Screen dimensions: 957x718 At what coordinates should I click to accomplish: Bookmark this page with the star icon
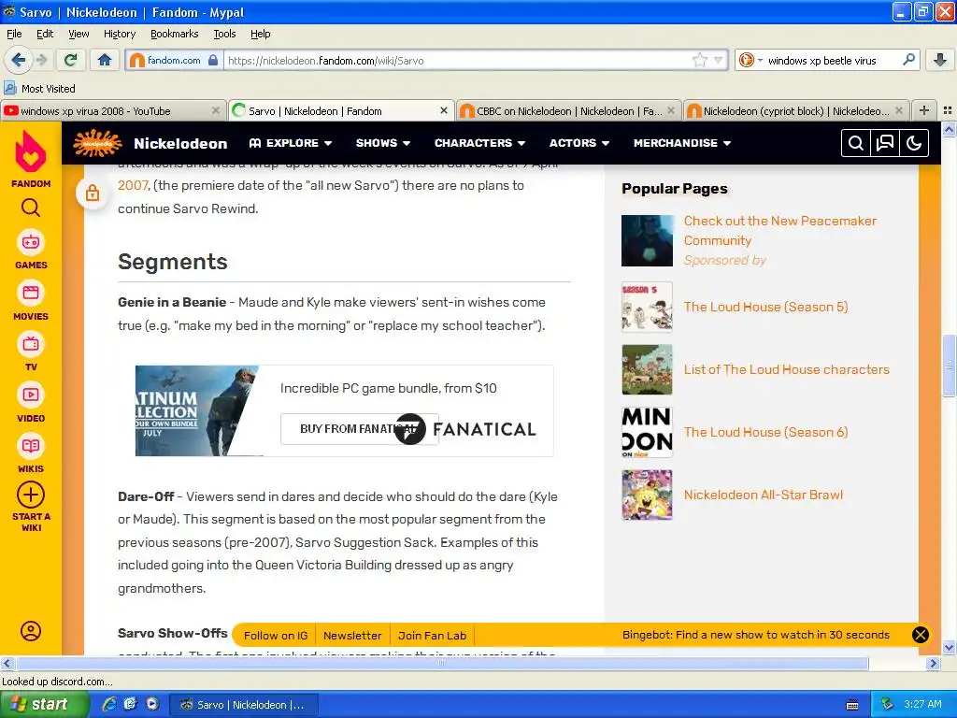click(699, 60)
